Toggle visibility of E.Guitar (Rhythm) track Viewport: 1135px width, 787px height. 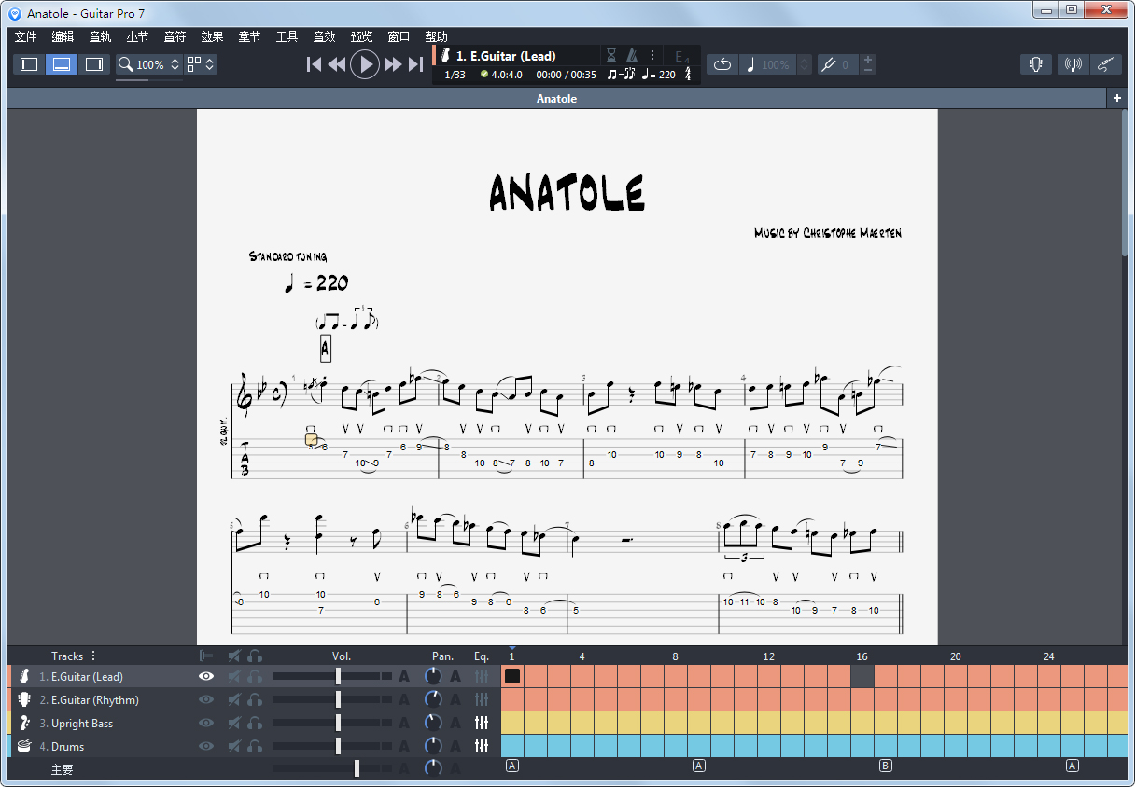click(x=206, y=699)
